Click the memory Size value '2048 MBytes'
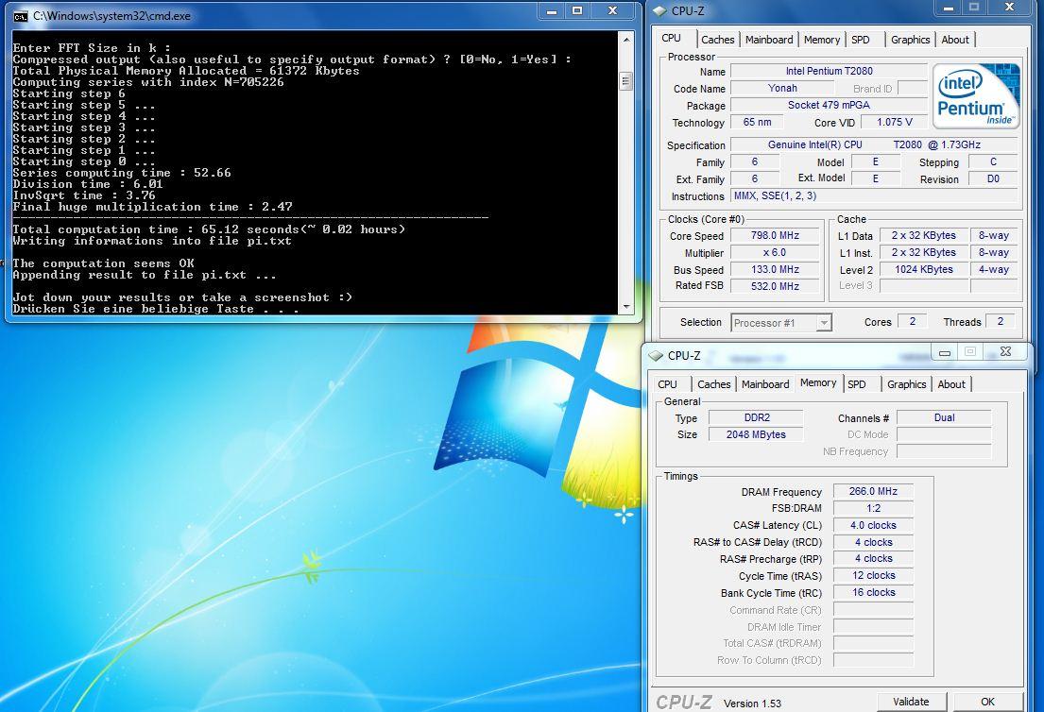Image resolution: width=1044 pixels, height=712 pixels. click(757, 434)
